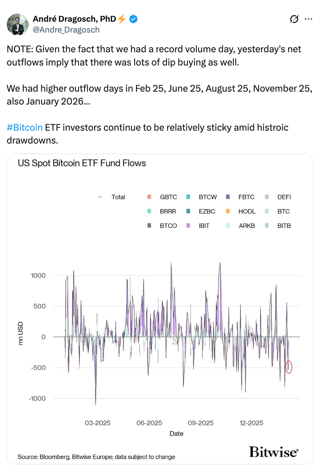Click the red circled outflow data point
Screen dimensions: 321x465
tap(290, 367)
